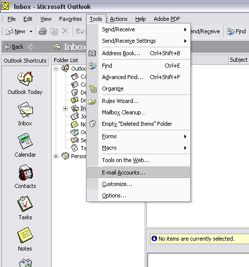The image size is (249, 267).
Task: Click the Folder List header
Action: coord(69,60)
